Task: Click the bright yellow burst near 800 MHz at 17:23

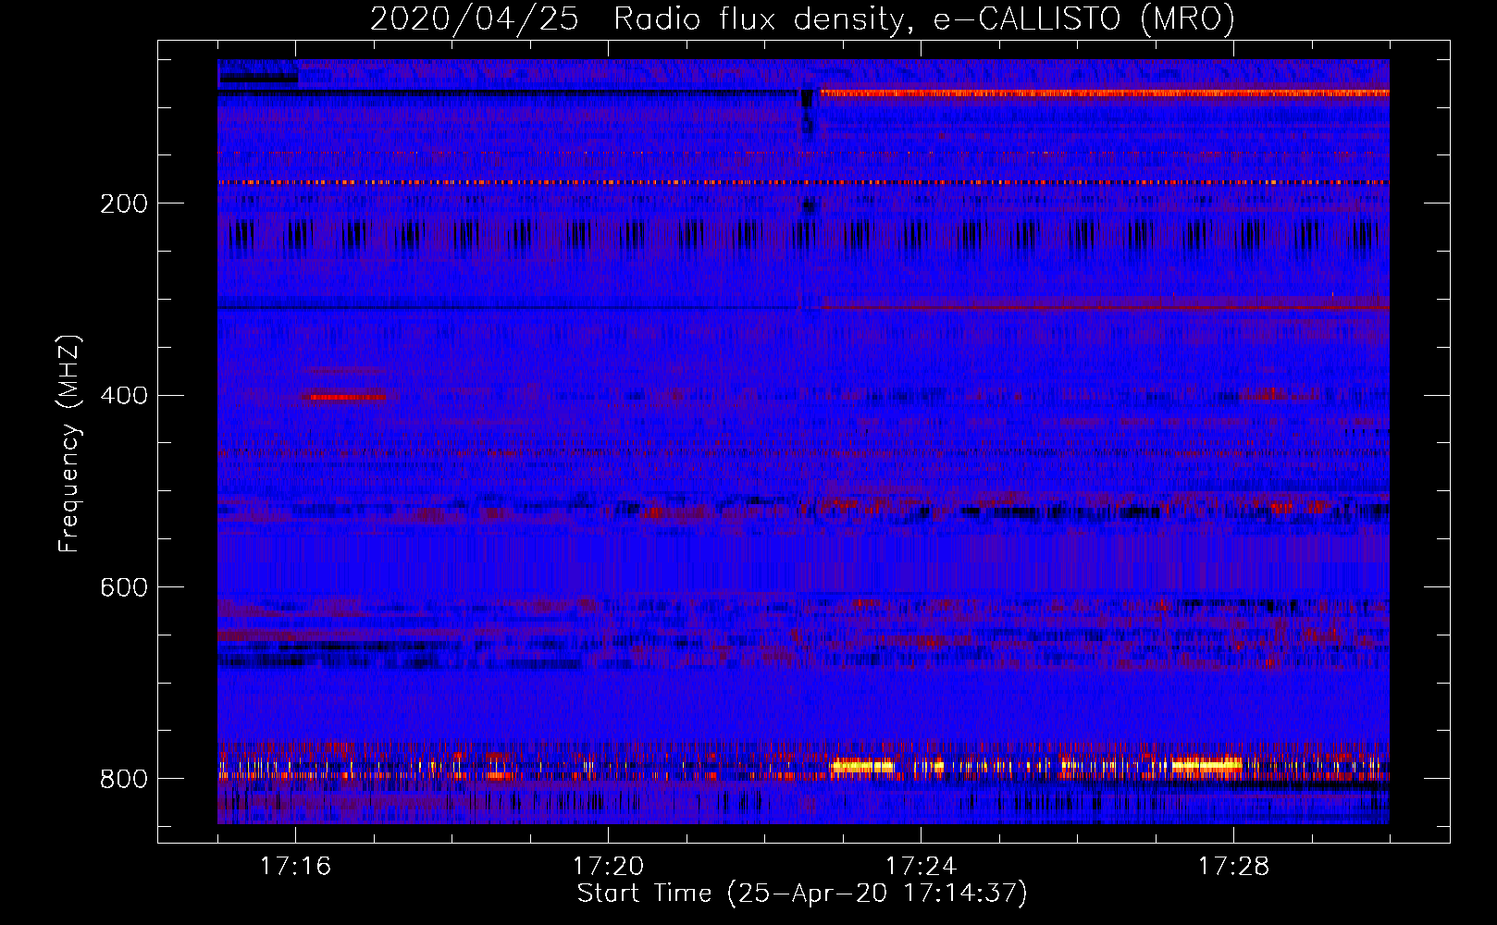Action: [862, 766]
